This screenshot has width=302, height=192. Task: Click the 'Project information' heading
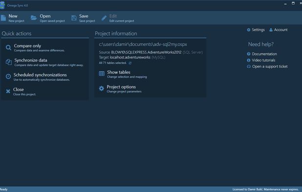coord(116,34)
